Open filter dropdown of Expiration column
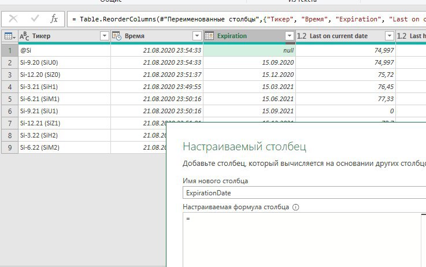The width and height of the screenshot is (426, 267). tap(290, 36)
